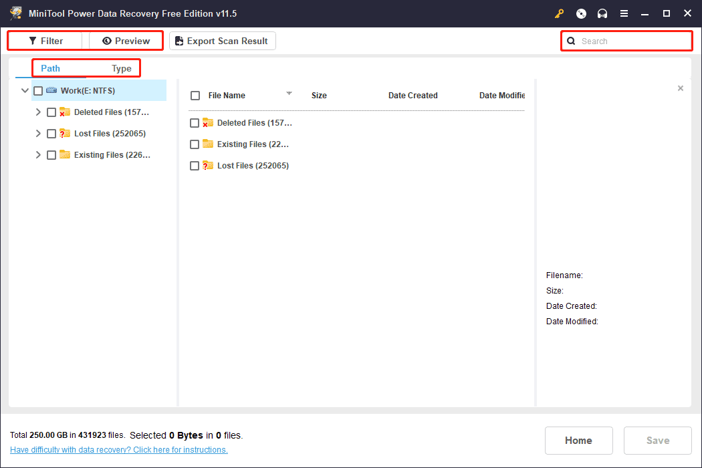Open the Filter options
The image size is (702, 468).
45,41
